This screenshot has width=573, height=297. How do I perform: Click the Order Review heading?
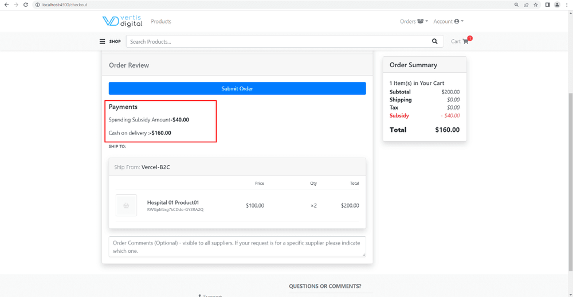tap(129, 65)
